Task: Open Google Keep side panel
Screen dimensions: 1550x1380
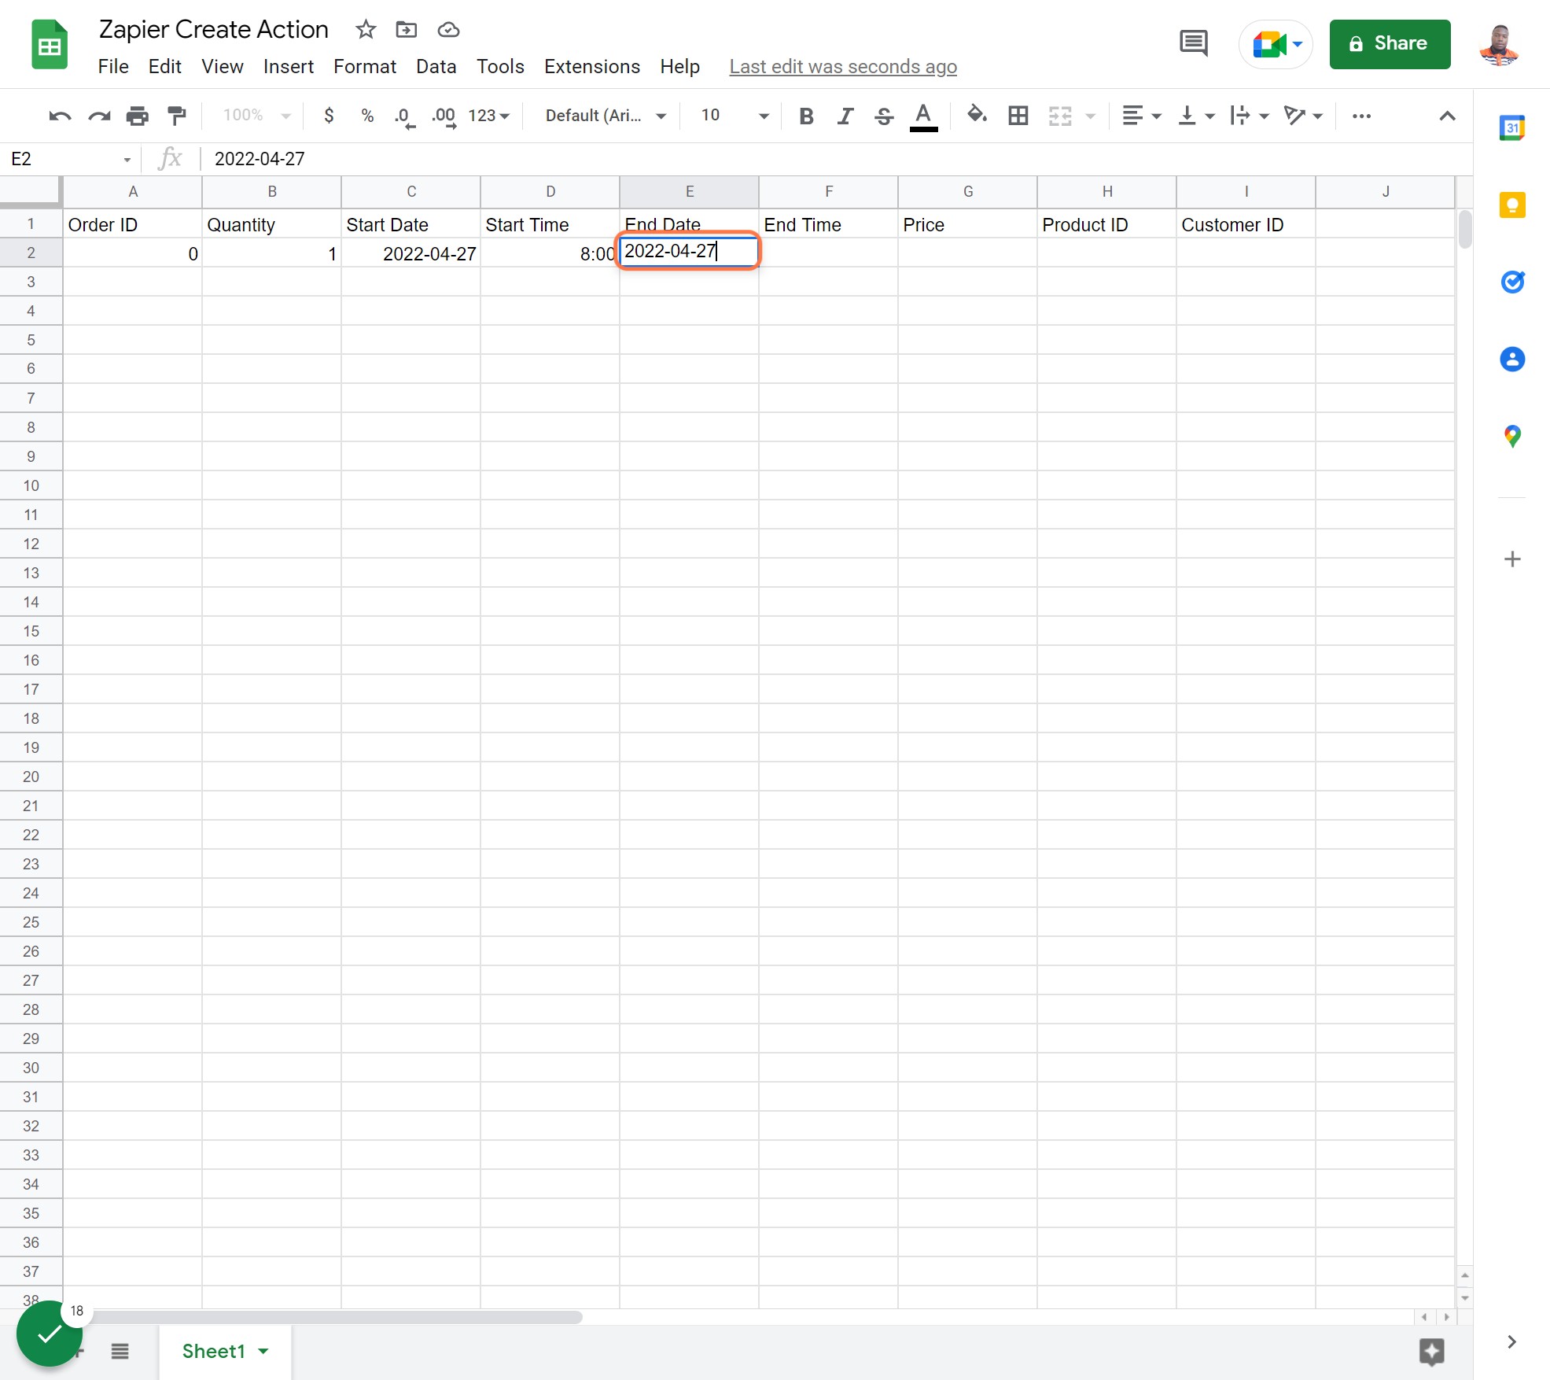Action: pos(1512,205)
